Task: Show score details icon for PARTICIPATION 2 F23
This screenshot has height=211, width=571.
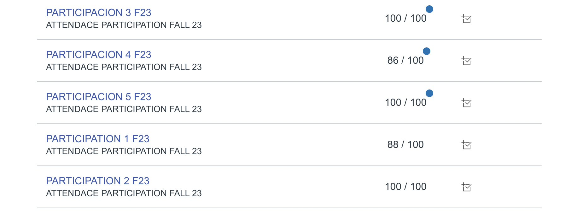Action: 466,187
